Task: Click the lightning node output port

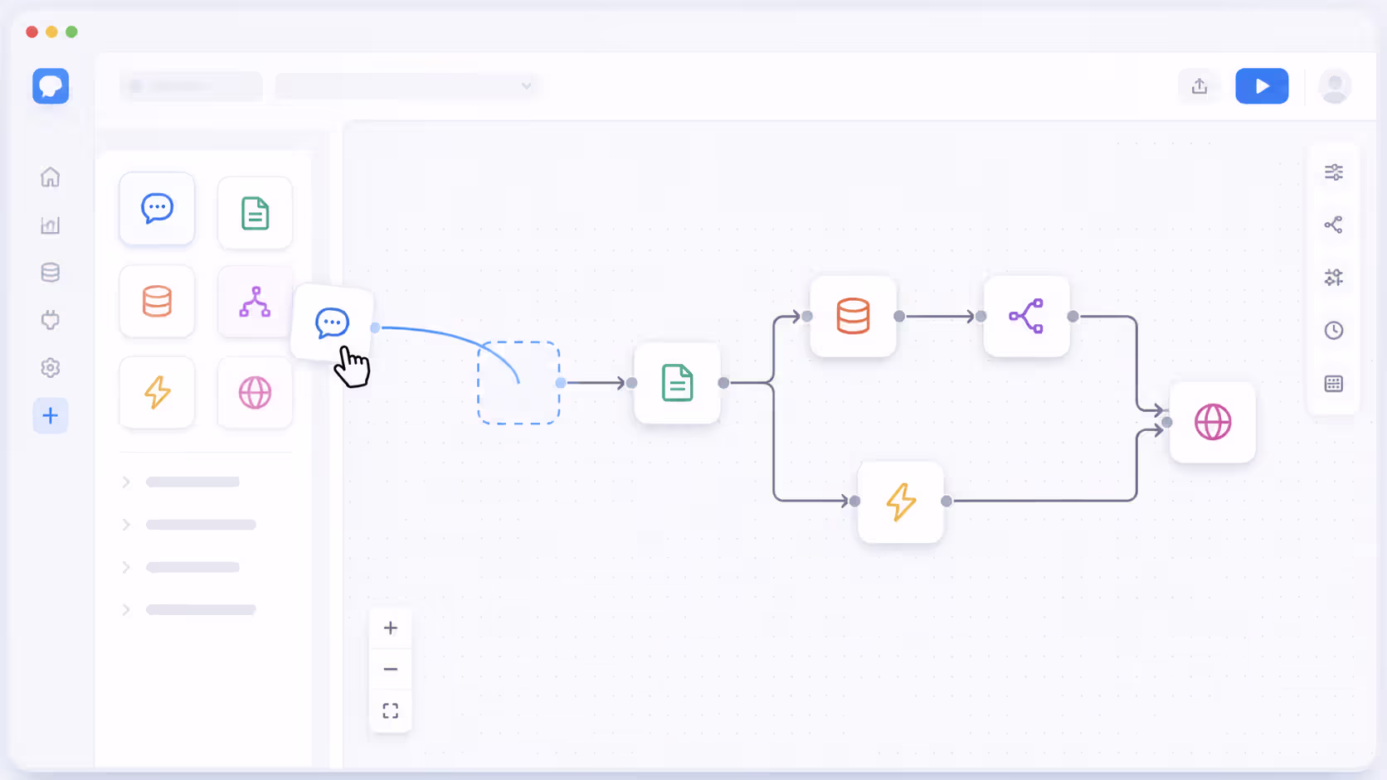Action: click(x=947, y=501)
